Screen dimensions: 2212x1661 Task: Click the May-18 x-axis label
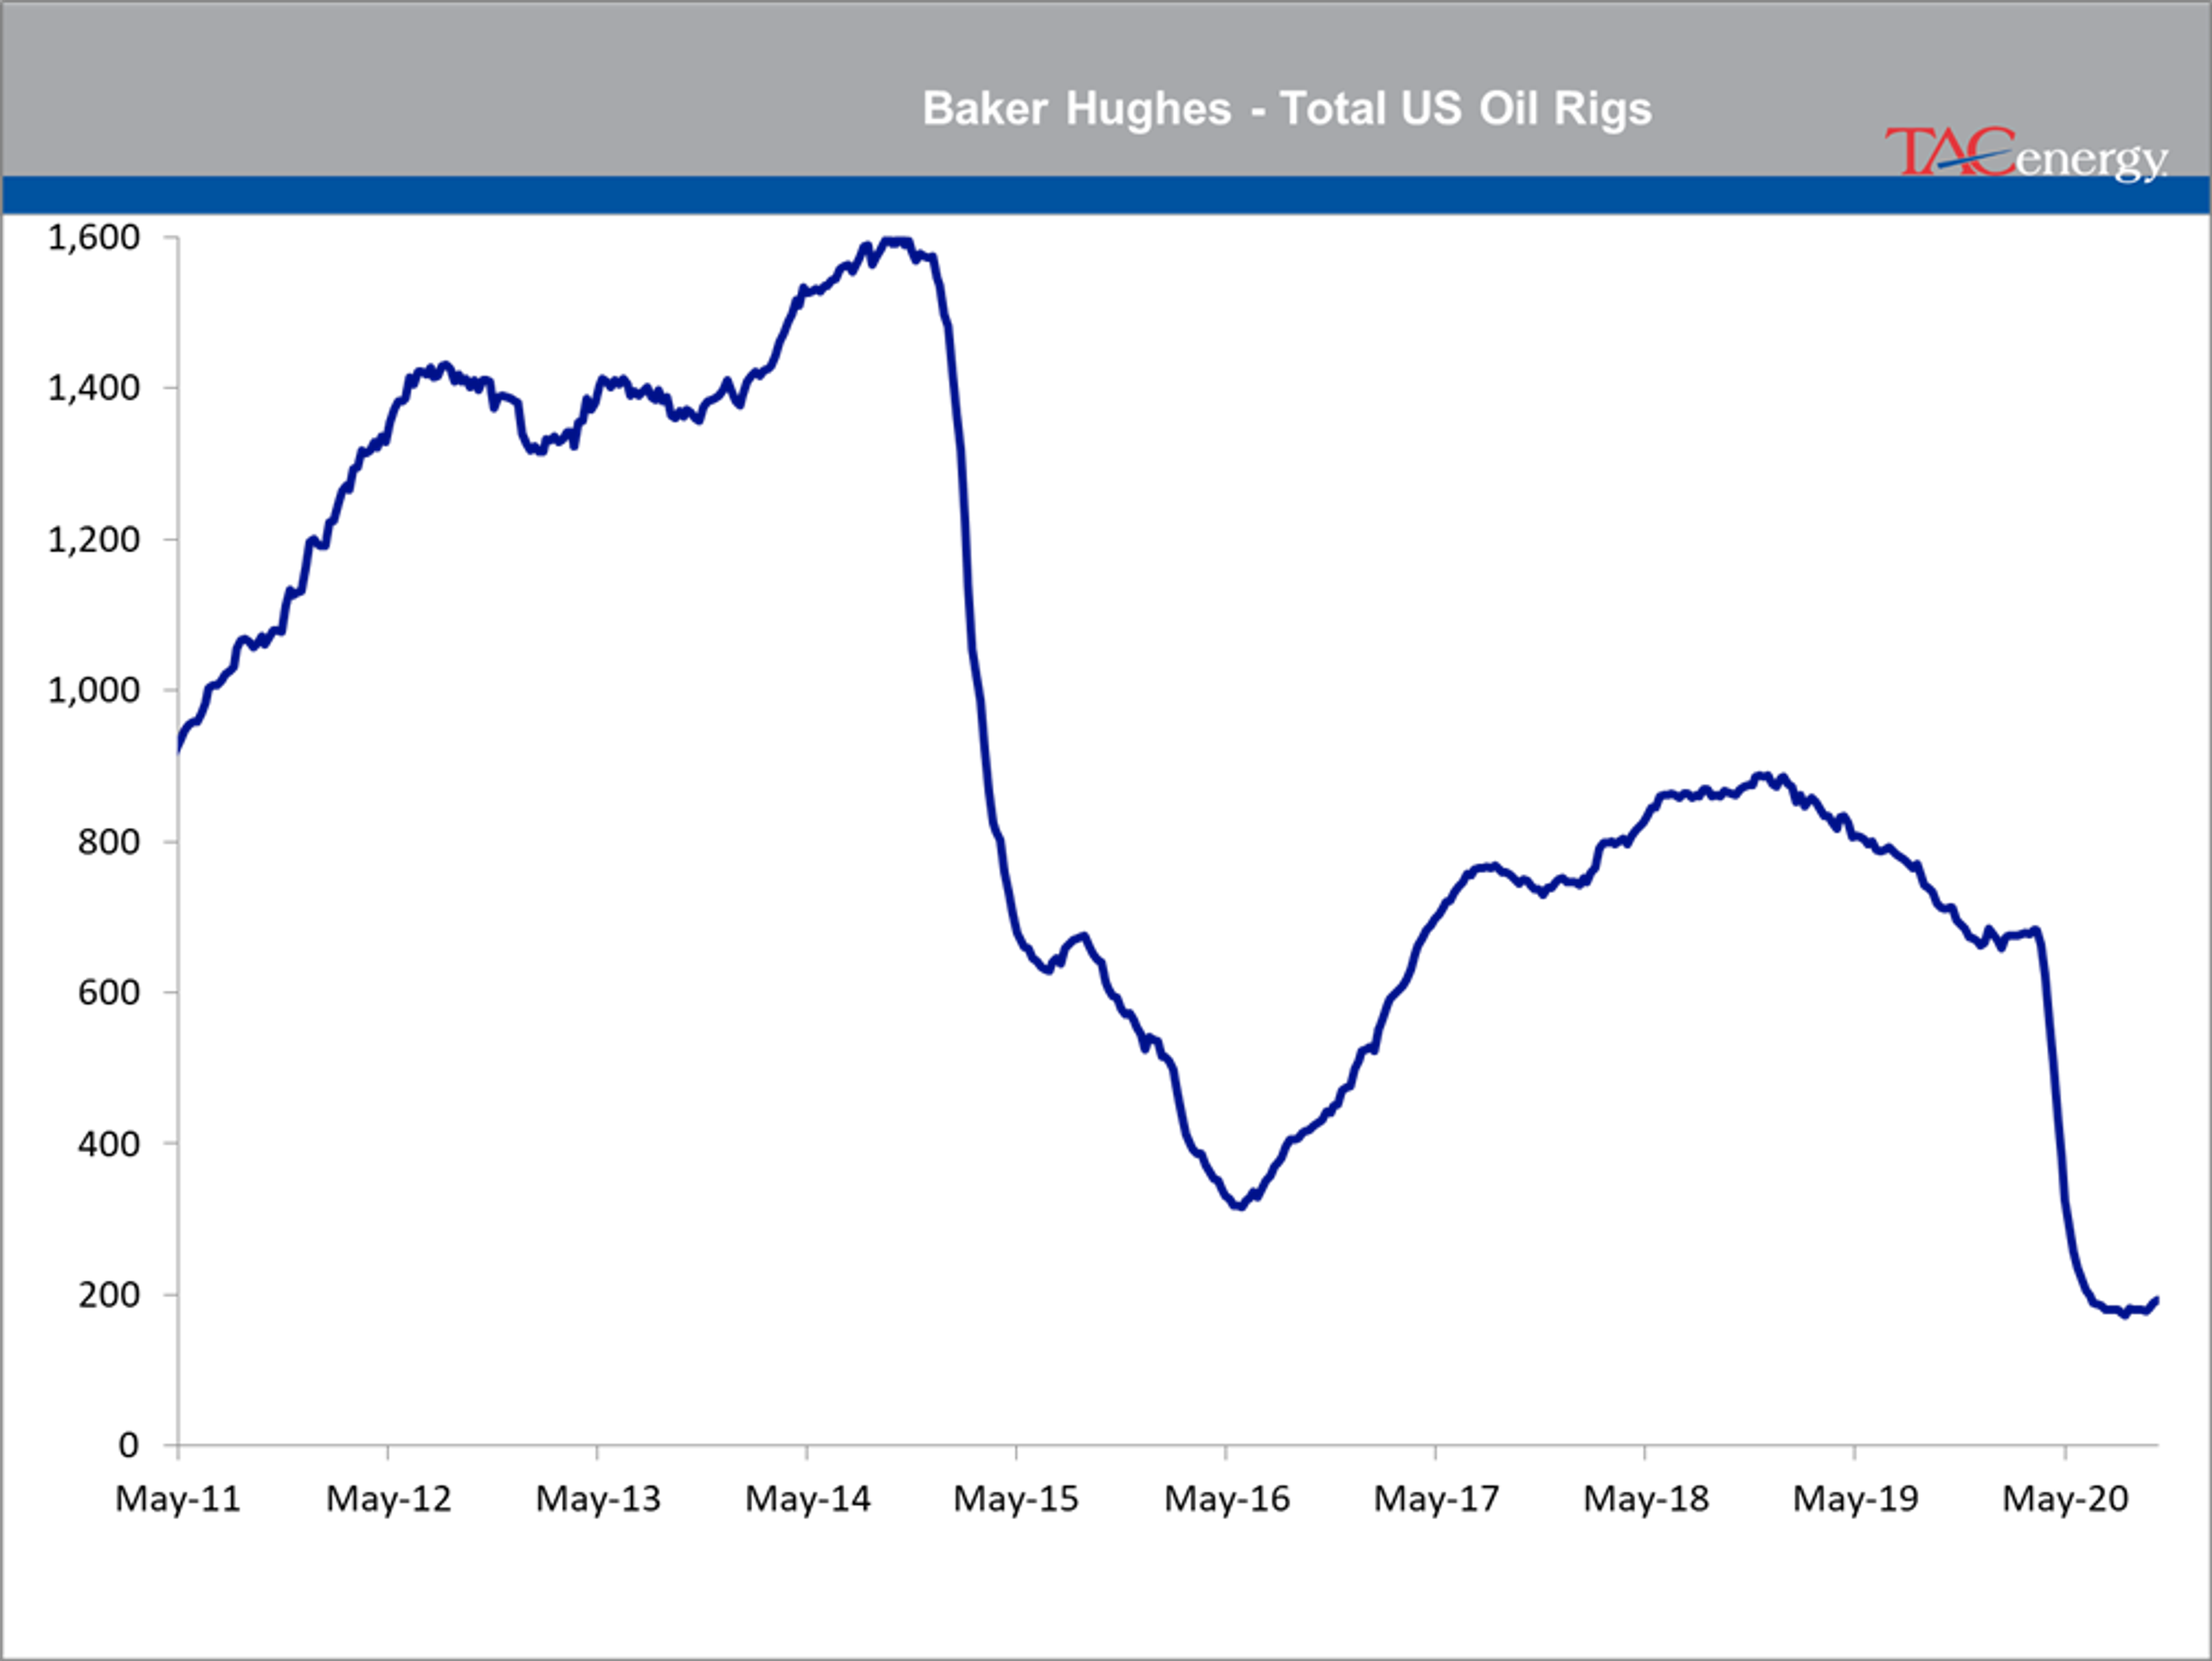tap(1646, 1499)
